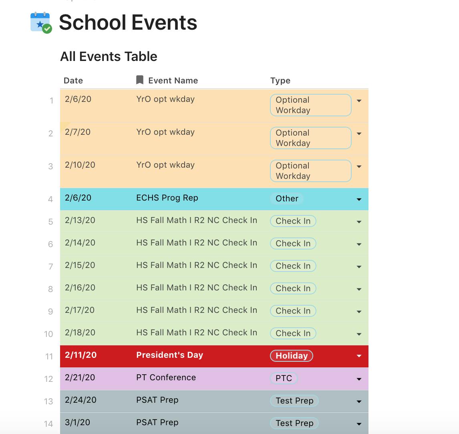Screen dimensions: 459x434
Task: Click HS Fall Math event name in row 5
Action: pos(197,220)
